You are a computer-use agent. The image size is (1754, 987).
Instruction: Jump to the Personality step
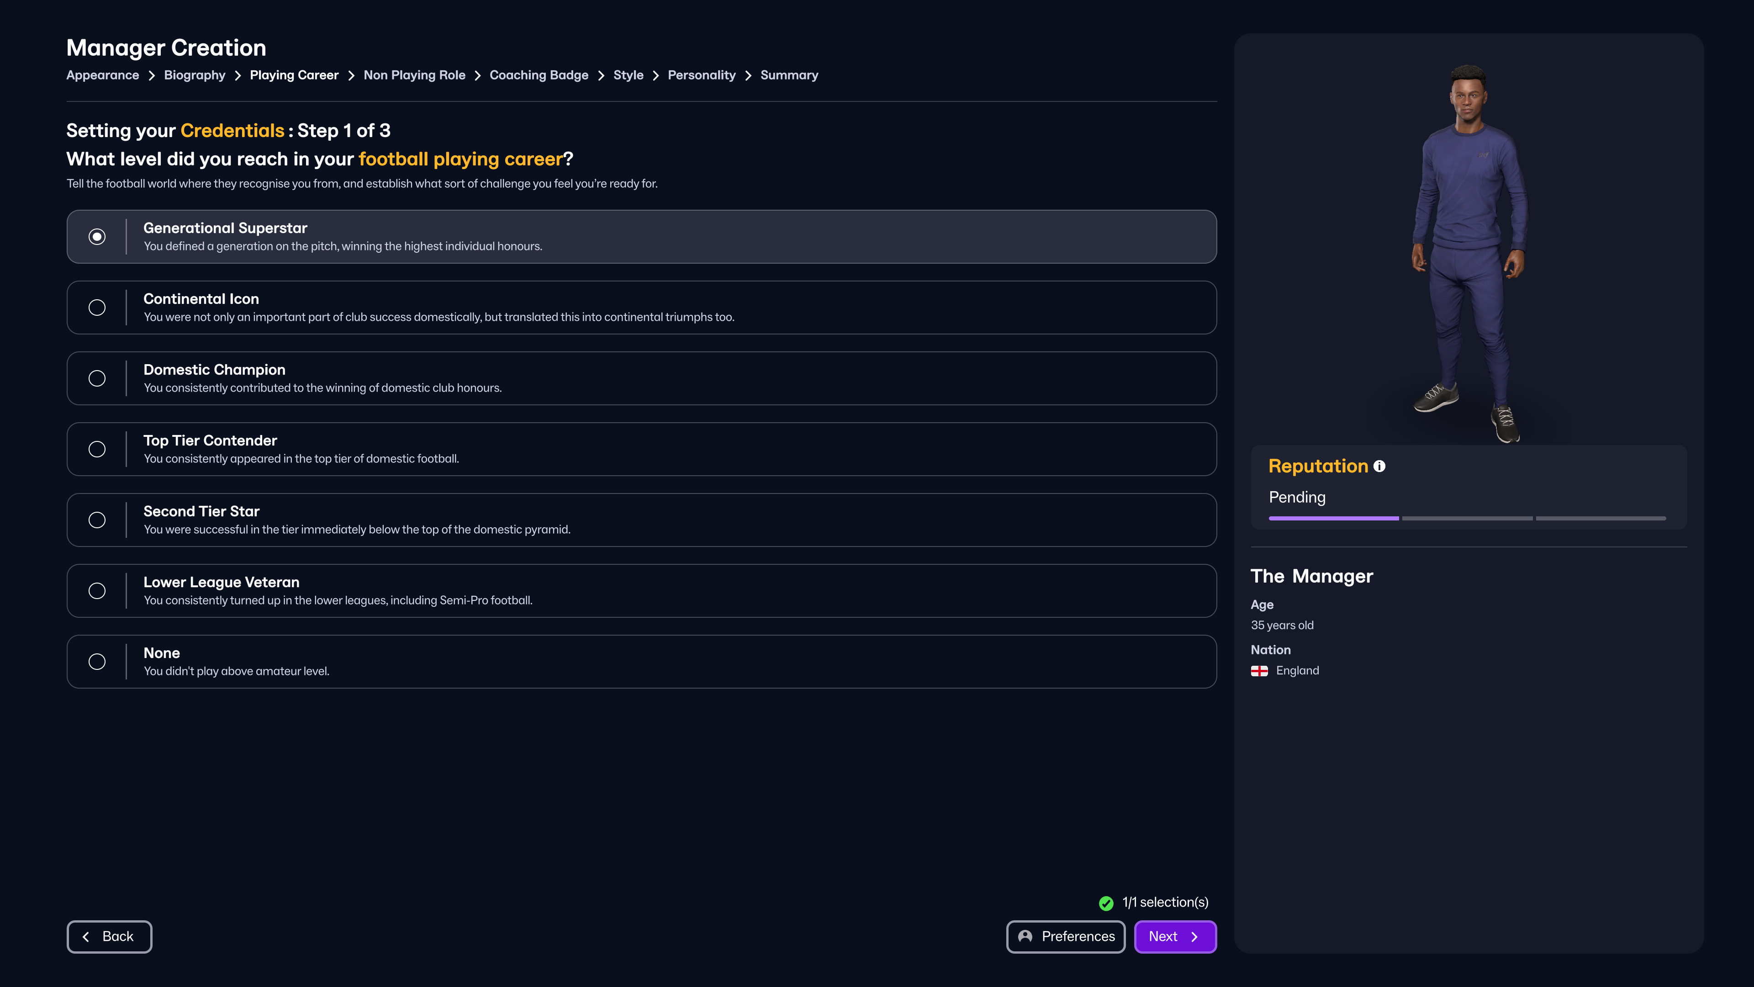(x=701, y=75)
